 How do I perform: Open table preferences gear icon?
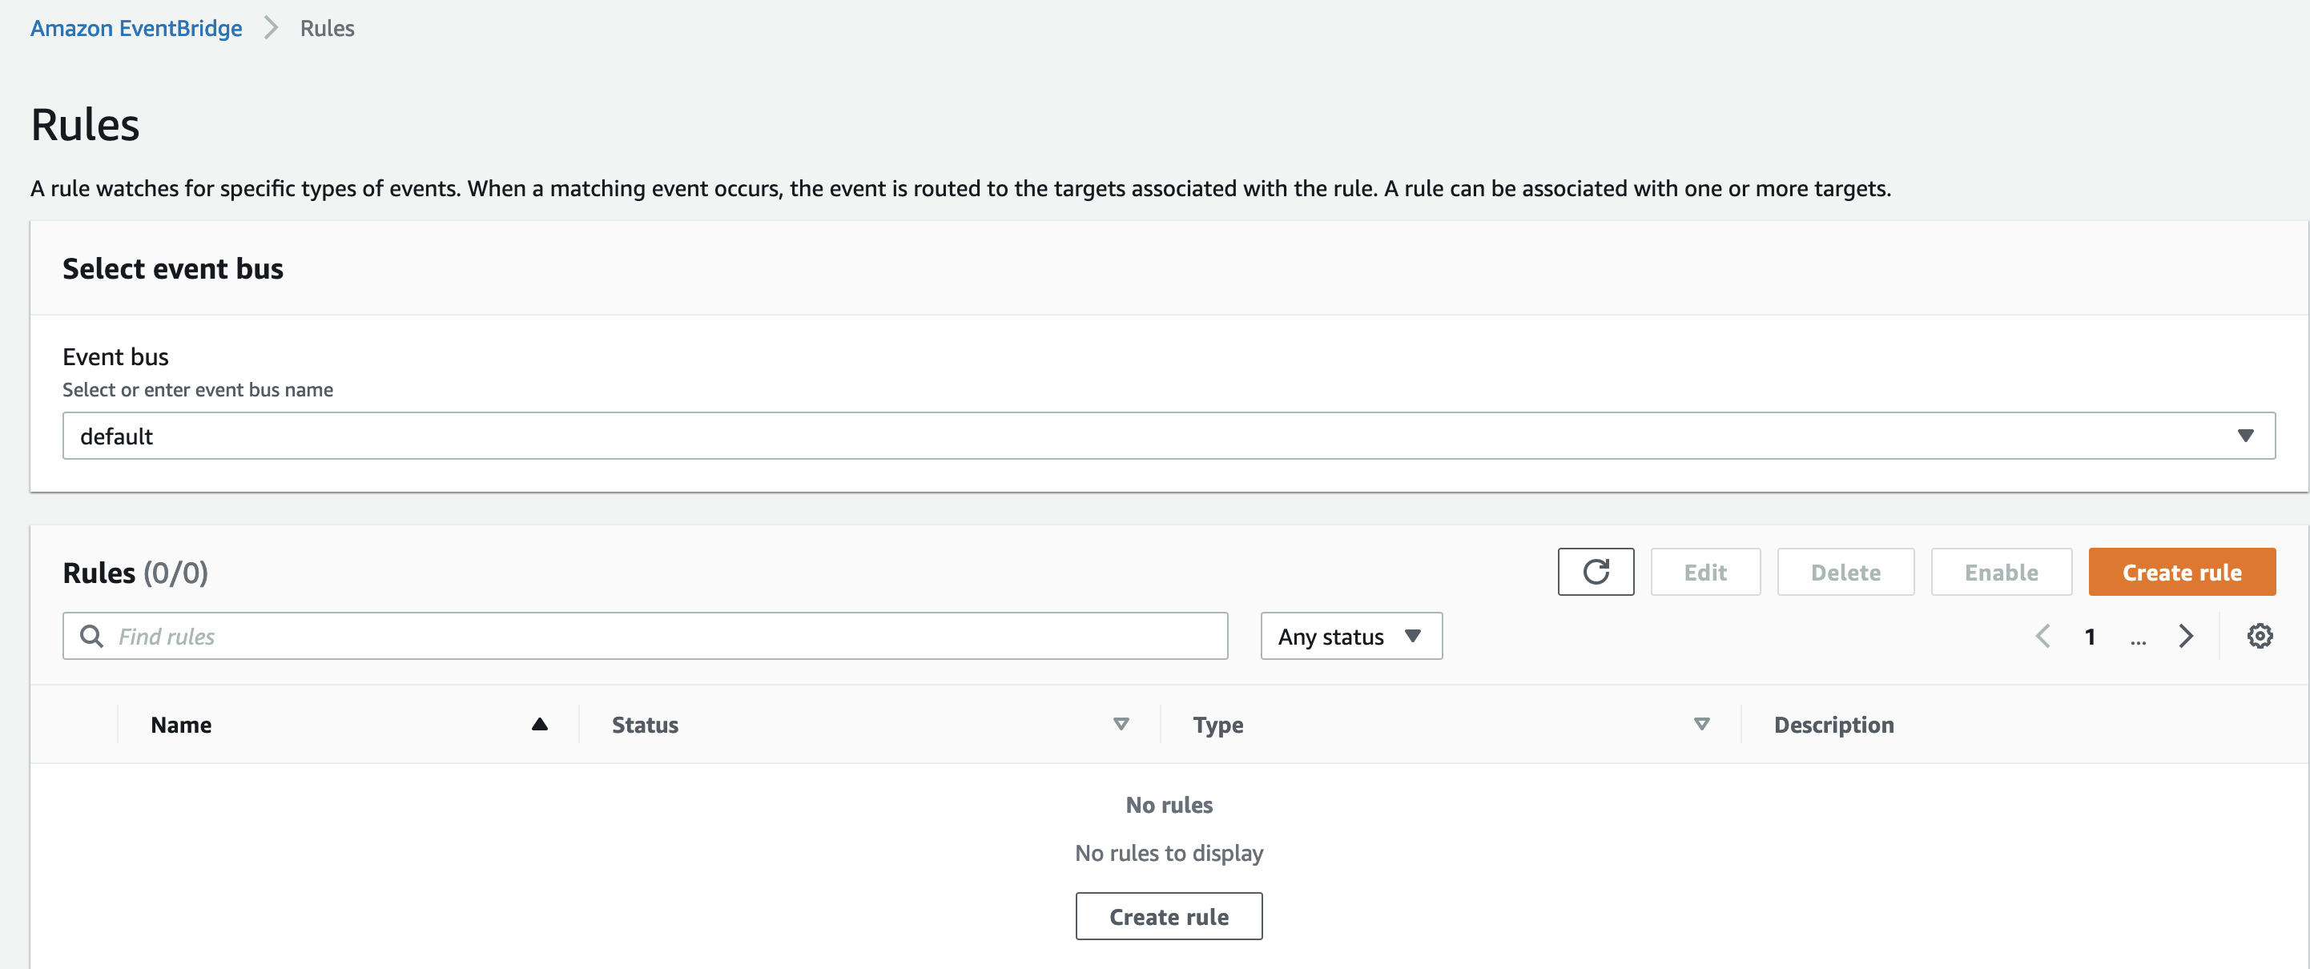pyautogui.click(x=2259, y=637)
